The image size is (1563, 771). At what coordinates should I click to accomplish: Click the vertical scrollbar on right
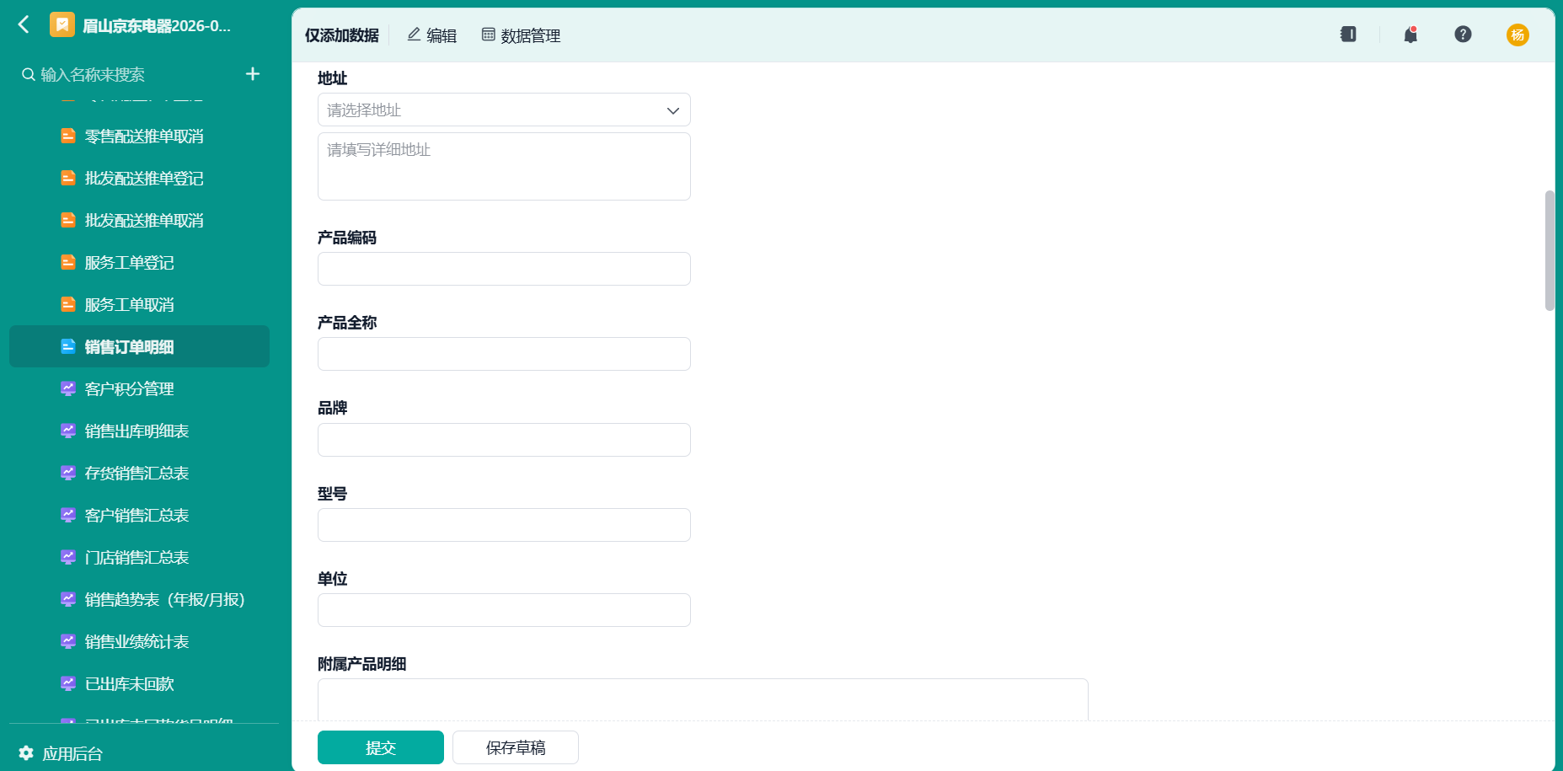[x=1550, y=250]
